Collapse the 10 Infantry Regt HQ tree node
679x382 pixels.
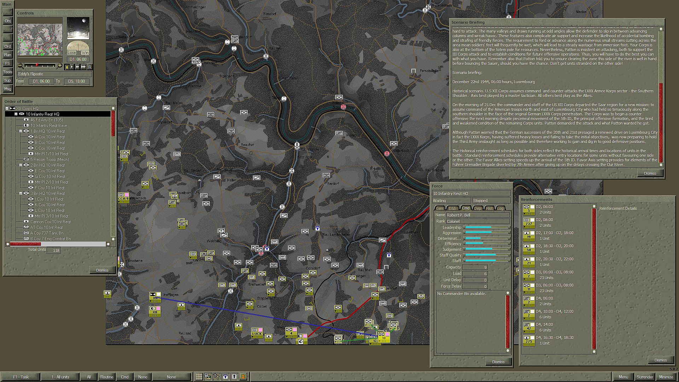[x=16, y=114]
